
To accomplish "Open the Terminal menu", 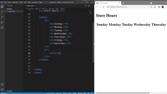I will [35, 2].
